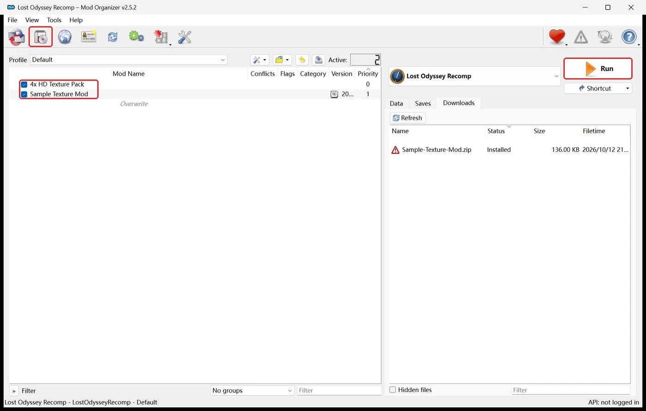646x411 pixels.
Task: Open the Nexus globe icon
Action: pos(65,37)
